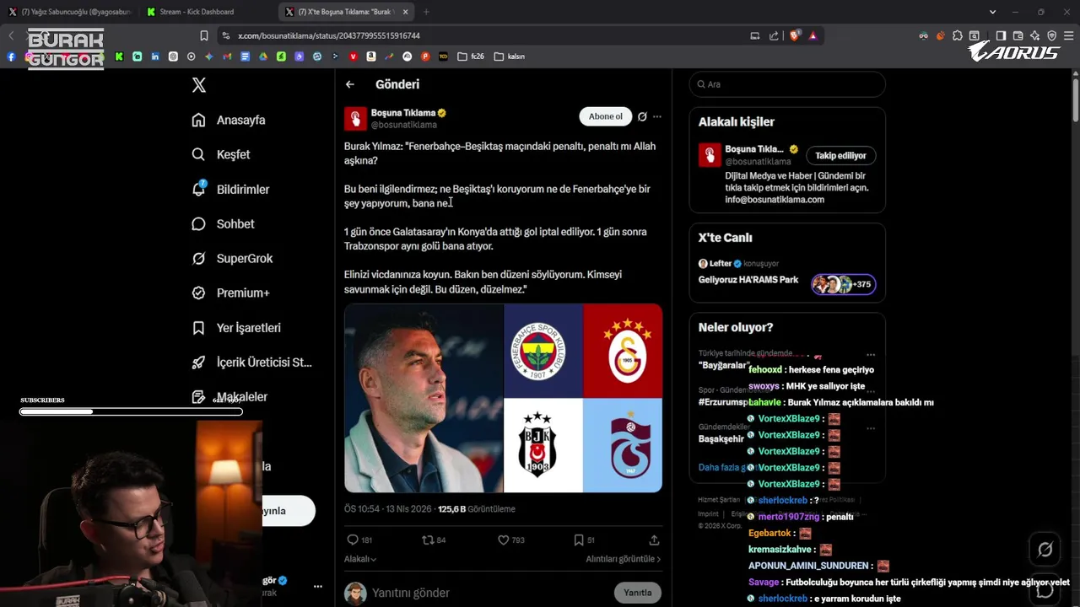Open the browser hamburger menu
The width and height of the screenshot is (1080, 607).
(x=1069, y=35)
